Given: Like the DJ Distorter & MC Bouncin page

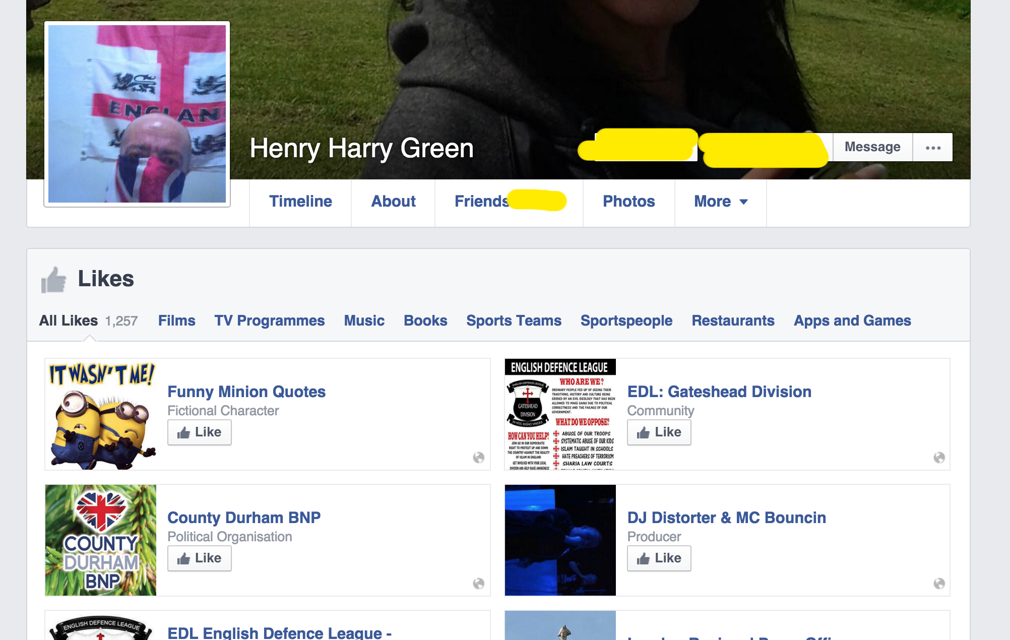Looking at the screenshot, I should (x=659, y=558).
